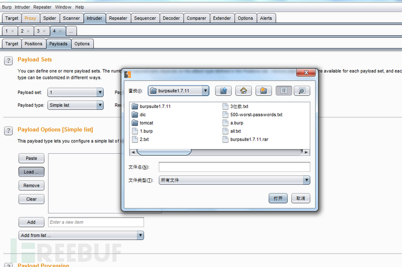This screenshot has height=267, width=402.
Task: Switch to Sequencer tab
Action: tap(145, 18)
